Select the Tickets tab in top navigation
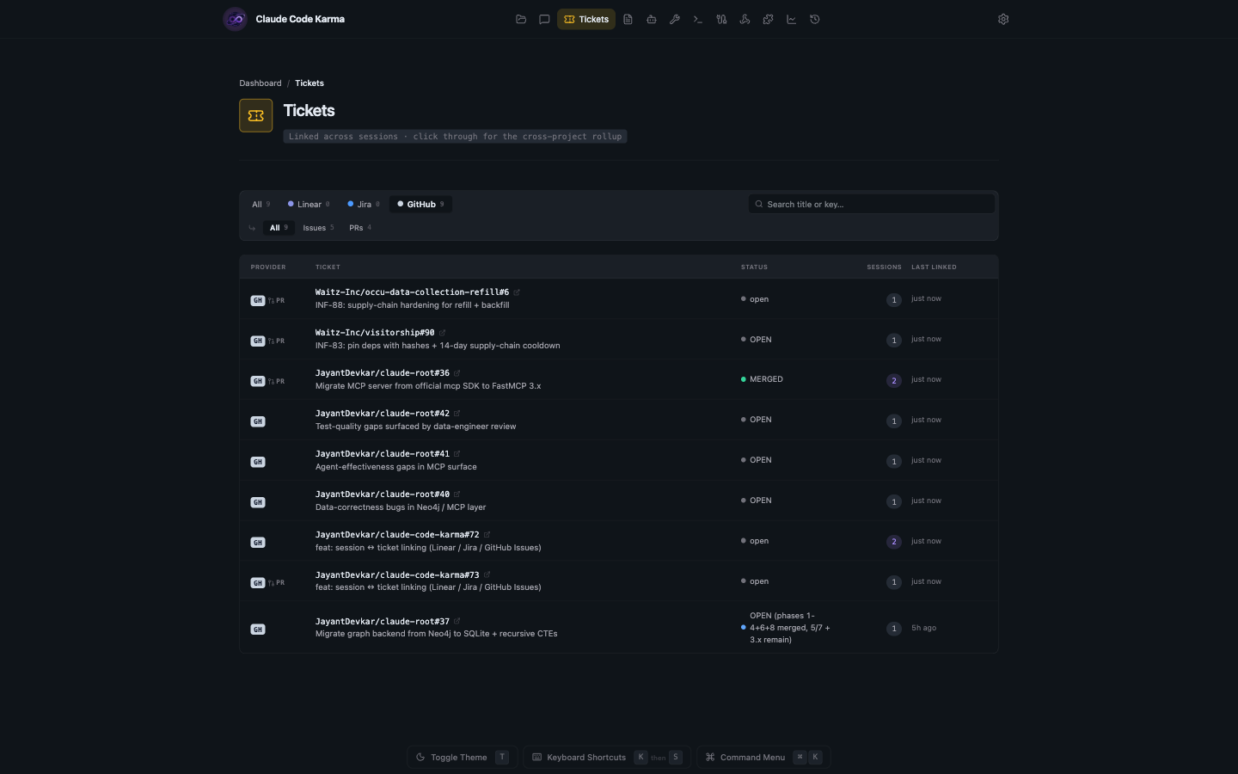This screenshot has width=1238, height=774. tap(586, 19)
